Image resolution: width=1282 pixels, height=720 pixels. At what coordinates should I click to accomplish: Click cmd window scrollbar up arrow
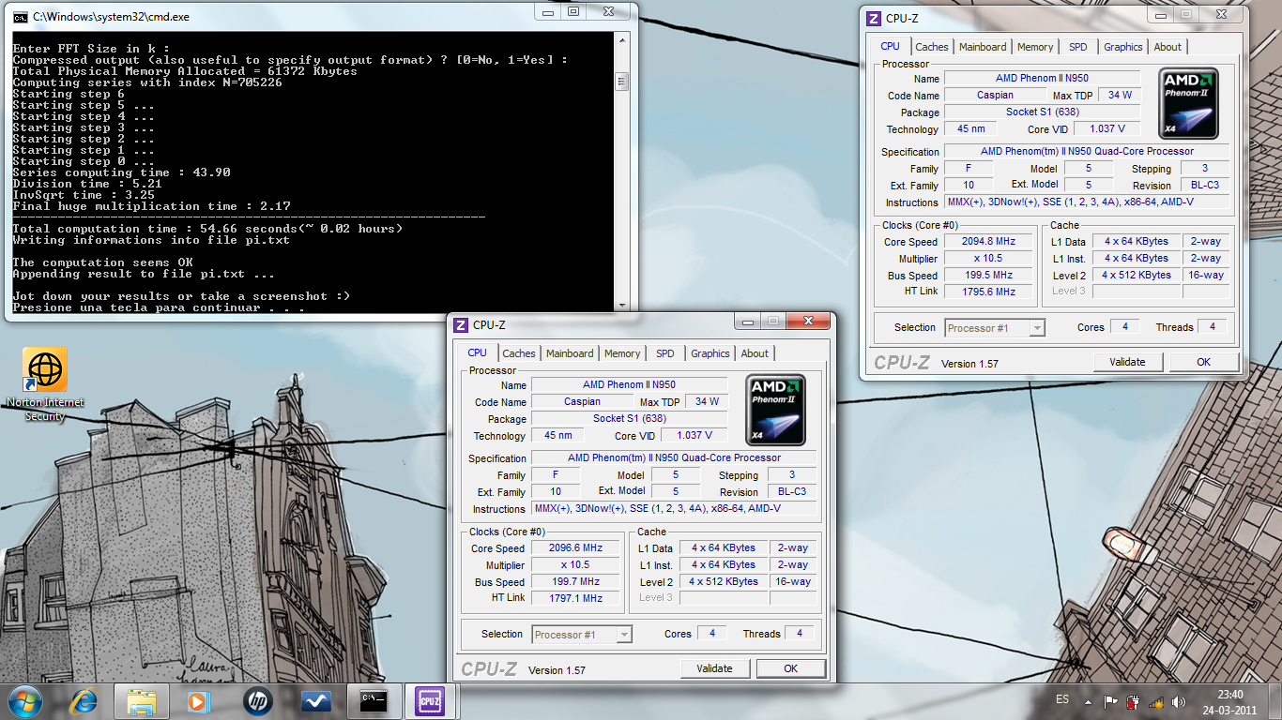click(x=621, y=40)
